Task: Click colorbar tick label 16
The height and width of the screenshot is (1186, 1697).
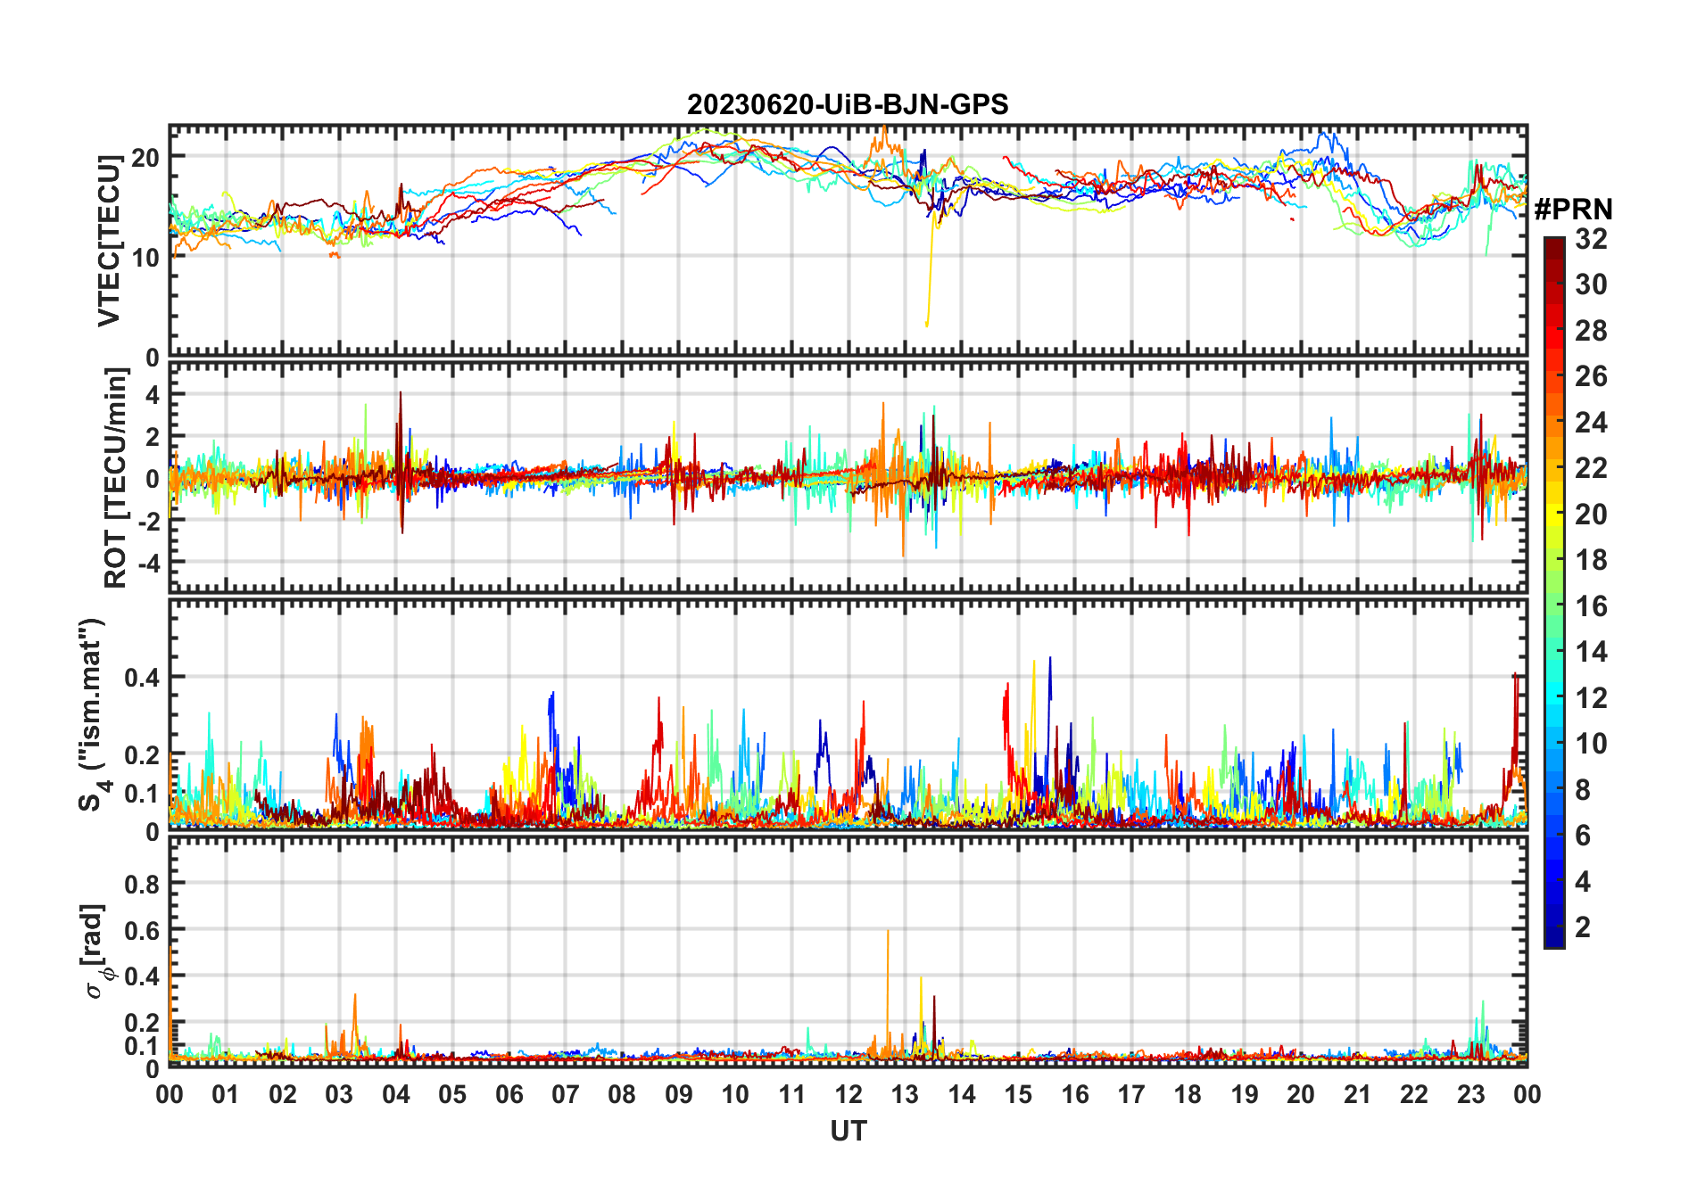Action: coord(1591,606)
